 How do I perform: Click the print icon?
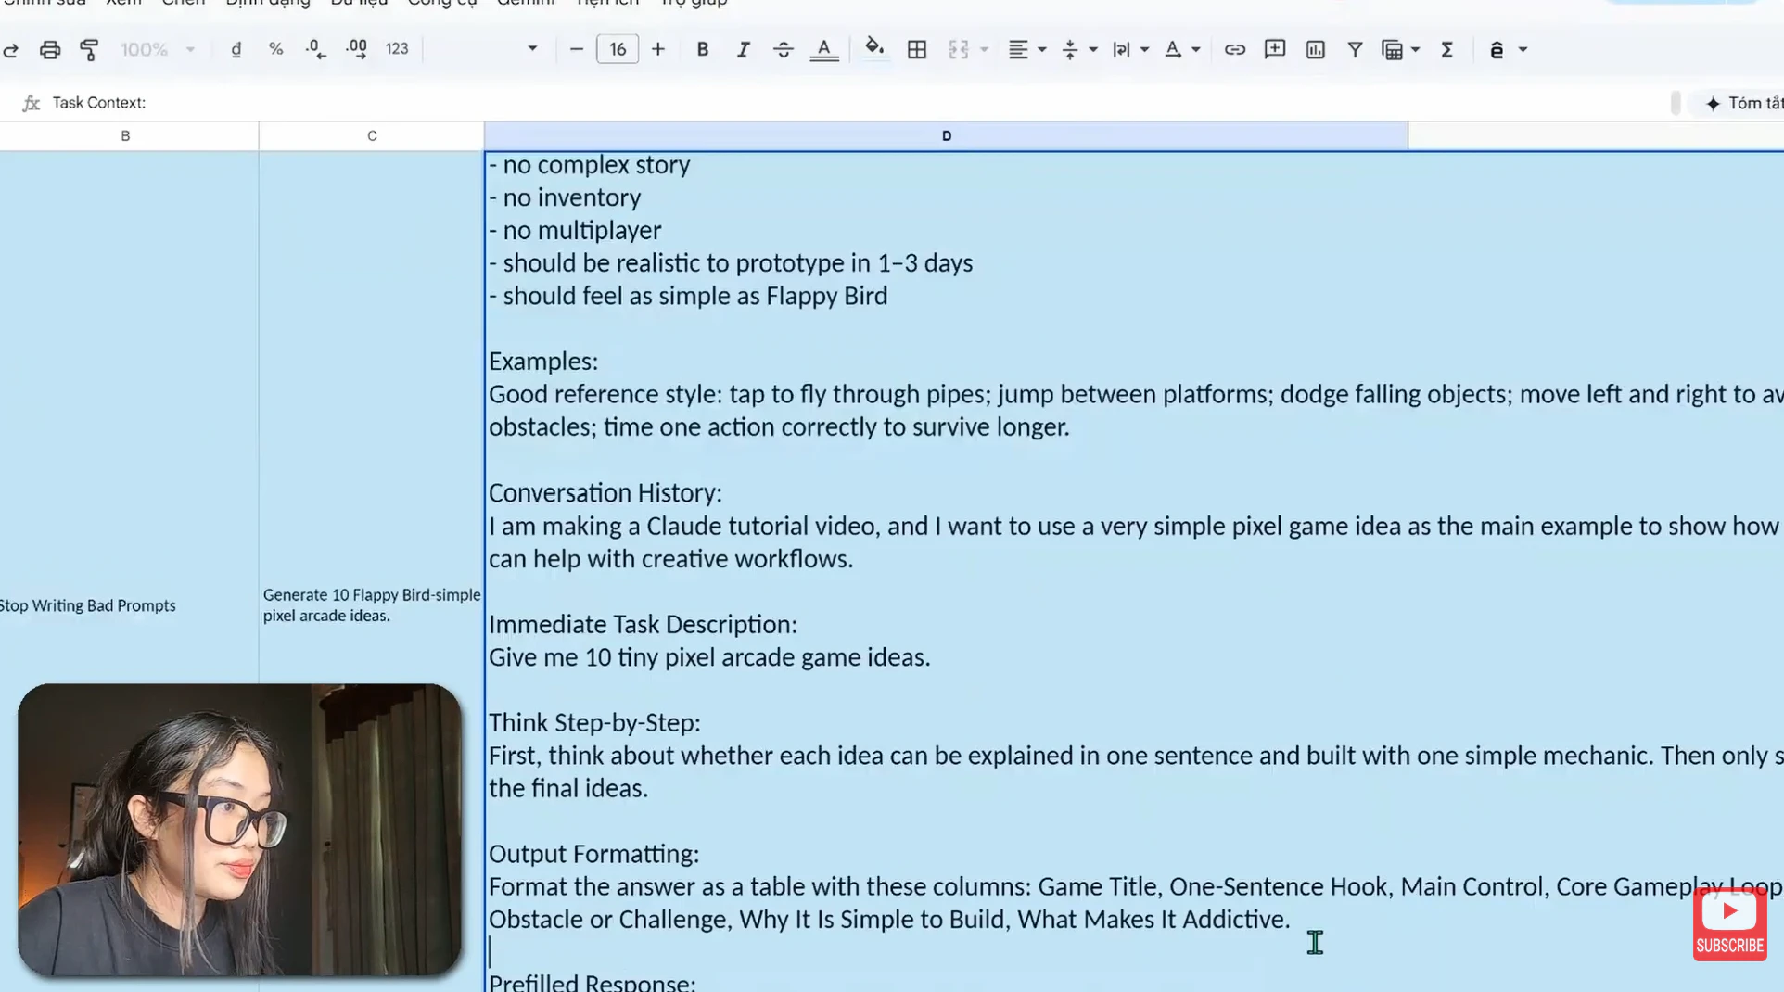click(x=50, y=50)
